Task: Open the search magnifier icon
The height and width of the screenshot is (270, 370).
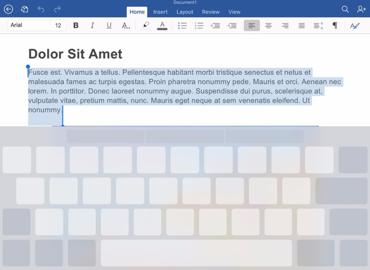Action: 345,9
